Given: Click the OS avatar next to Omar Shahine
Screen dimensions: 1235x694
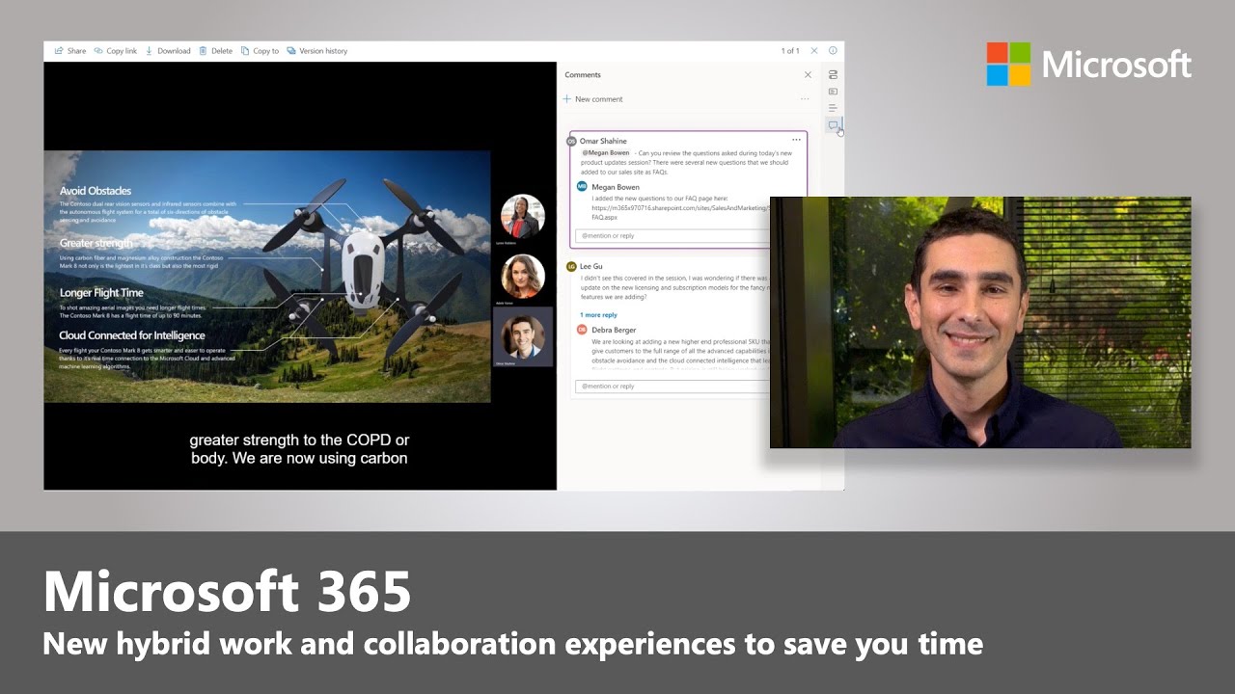Looking at the screenshot, I should [572, 141].
